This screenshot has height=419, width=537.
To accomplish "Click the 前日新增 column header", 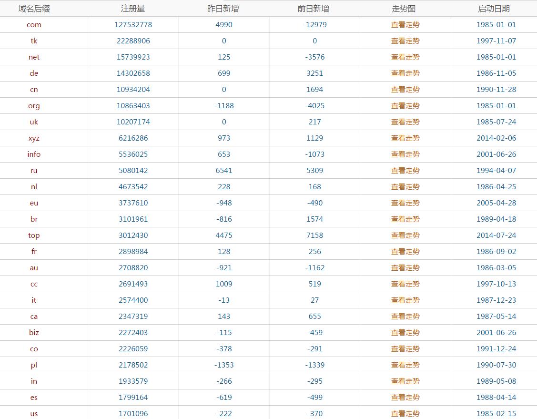I will click(x=314, y=9).
